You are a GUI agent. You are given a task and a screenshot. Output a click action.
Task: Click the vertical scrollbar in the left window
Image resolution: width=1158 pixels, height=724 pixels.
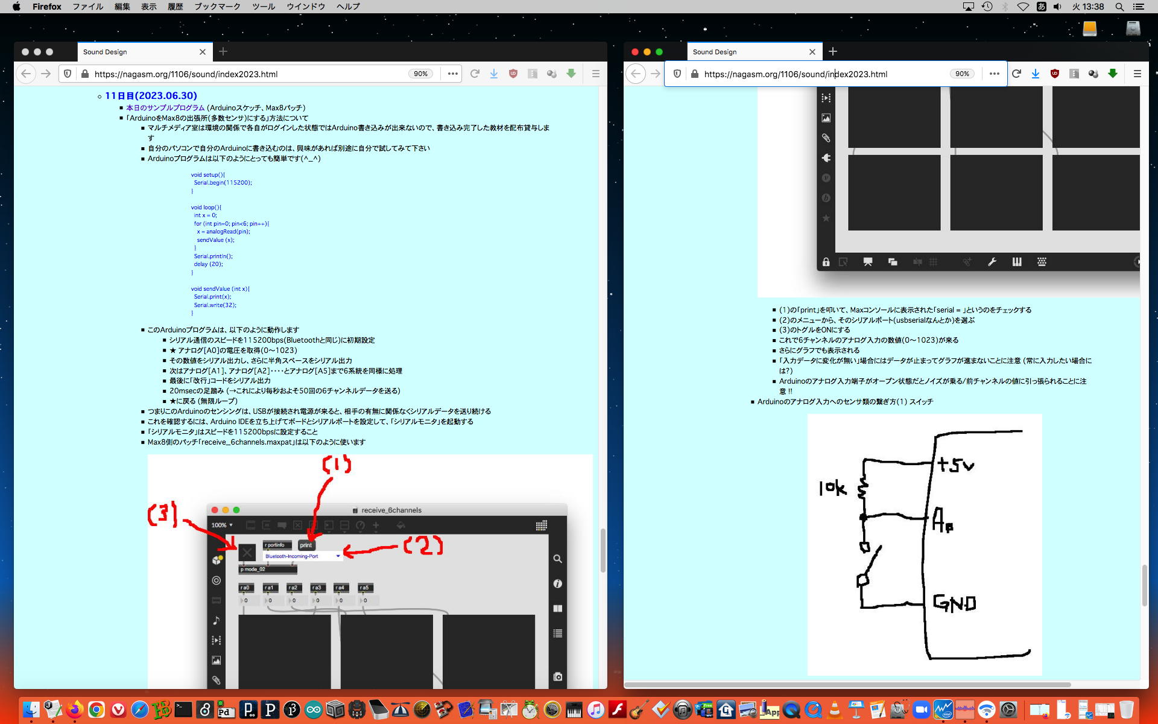coord(603,550)
